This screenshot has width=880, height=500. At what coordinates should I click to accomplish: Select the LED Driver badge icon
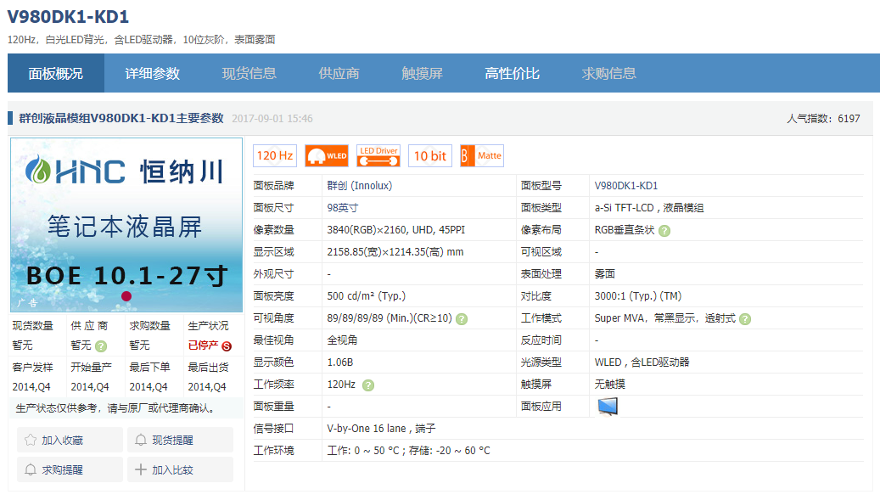pos(378,154)
